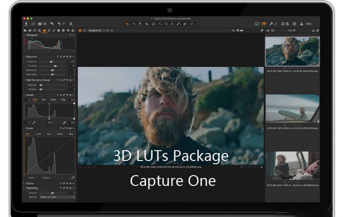Open the Background layer dropdown
Image resolution: width=343 pixels, height=217 pixels.
(98, 31)
